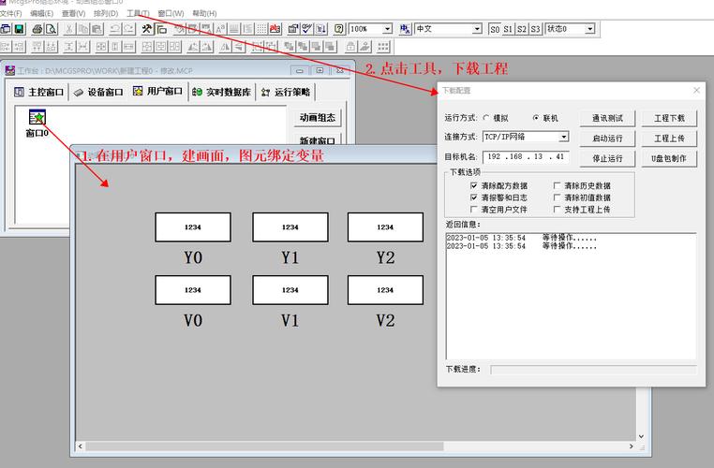Expand the TCP/IP网络 connection dropdown
This screenshot has height=468, width=714.
pos(563,137)
